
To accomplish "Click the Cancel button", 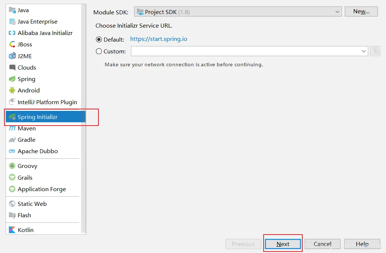I will click(323, 244).
